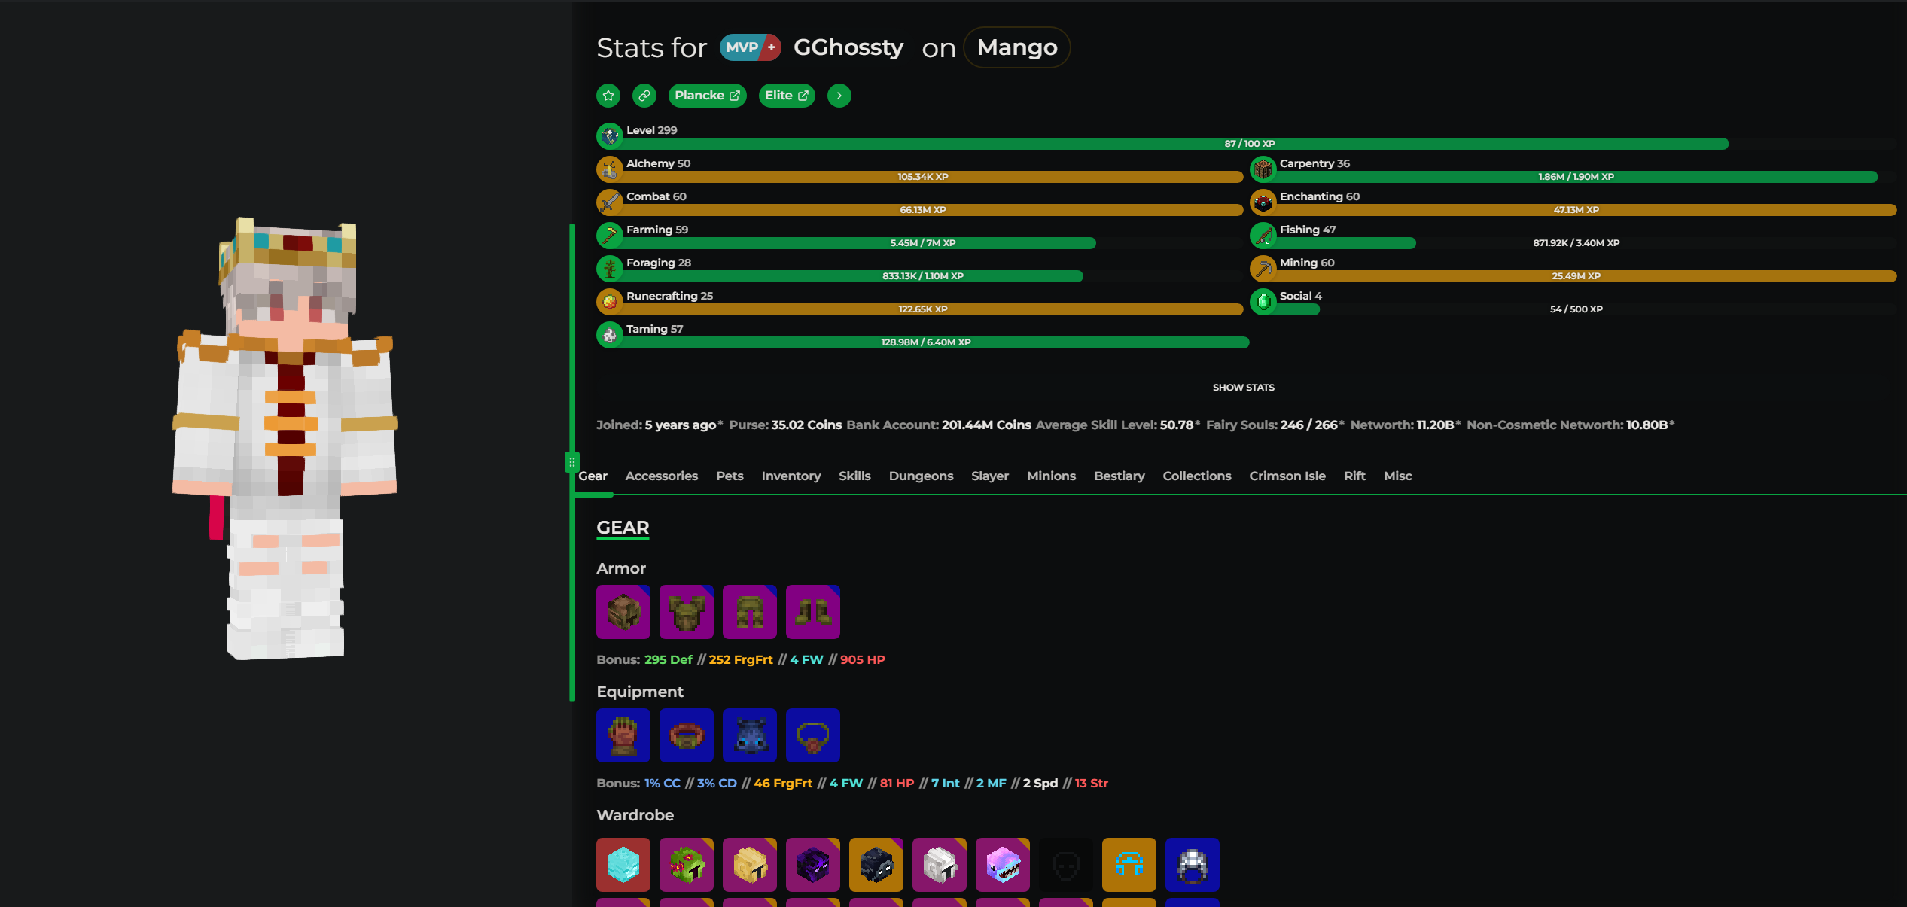Viewport: 1907px width, 907px height.
Task: Select the armor helmet item icon
Action: pyautogui.click(x=623, y=612)
